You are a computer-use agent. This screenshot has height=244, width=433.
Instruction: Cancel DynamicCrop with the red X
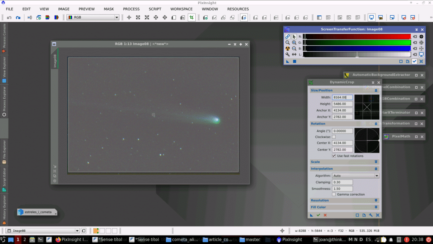(325, 215)
